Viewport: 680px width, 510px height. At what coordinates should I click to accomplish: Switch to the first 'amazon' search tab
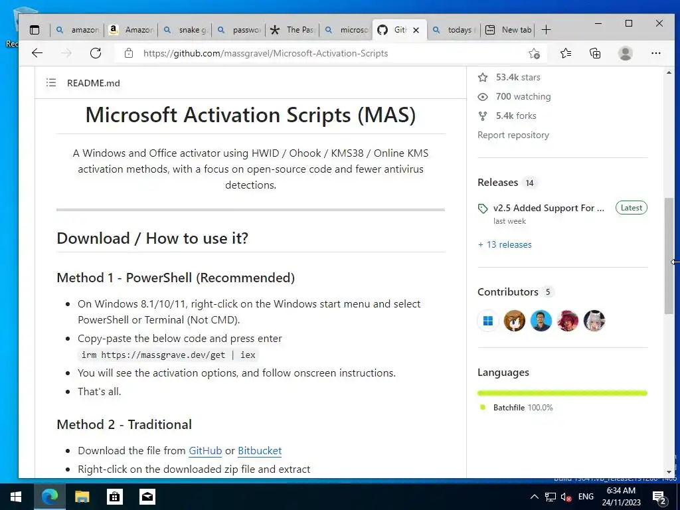tap(78, 30)
